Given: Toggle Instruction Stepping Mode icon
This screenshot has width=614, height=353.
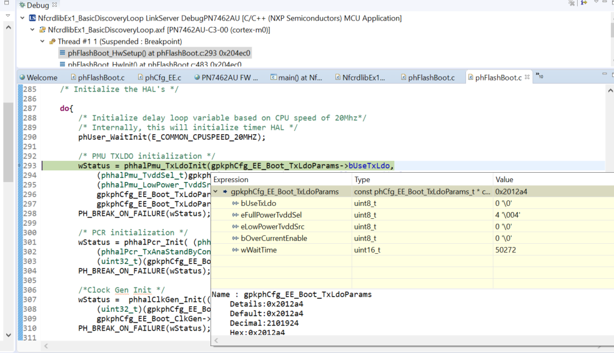Looking at the screenshot, I should (584, 2).
